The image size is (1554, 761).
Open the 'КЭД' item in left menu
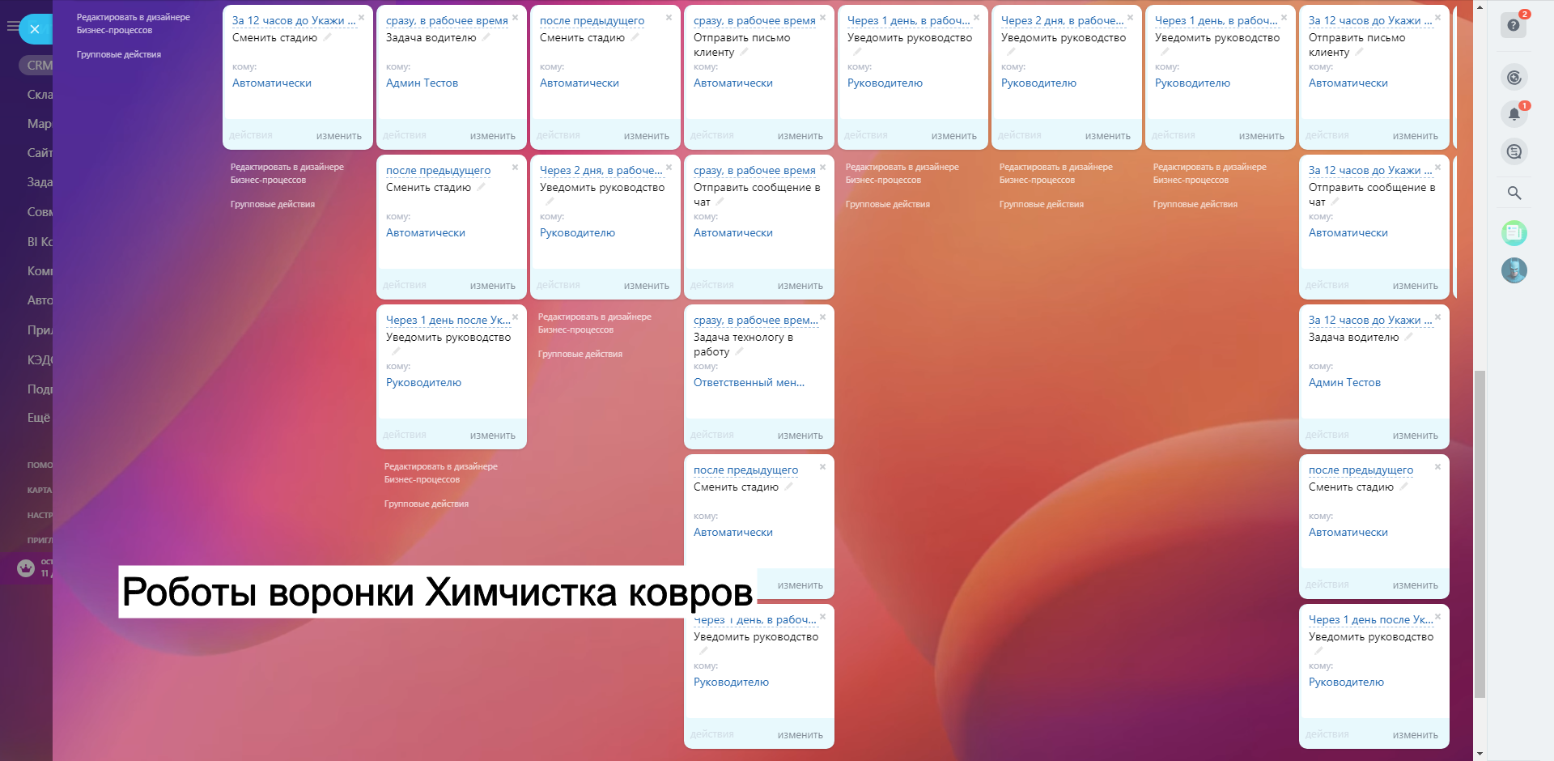pos(40,360)
